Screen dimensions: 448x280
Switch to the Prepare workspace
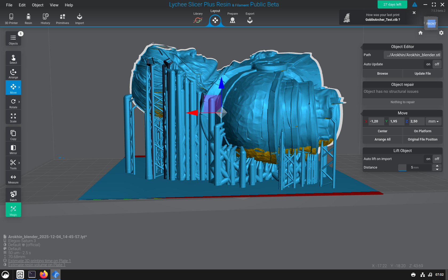[233, 18]
